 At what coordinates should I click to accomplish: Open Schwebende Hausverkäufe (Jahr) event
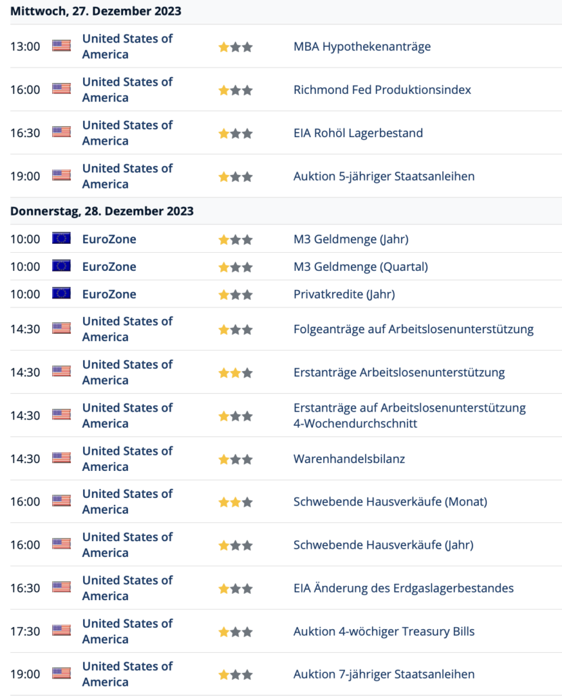tap(383, 545)
